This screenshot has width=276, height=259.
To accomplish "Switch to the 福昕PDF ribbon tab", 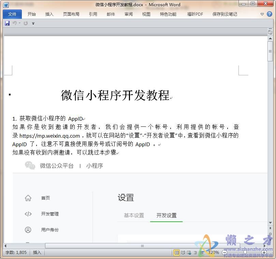I will point(195,14).
